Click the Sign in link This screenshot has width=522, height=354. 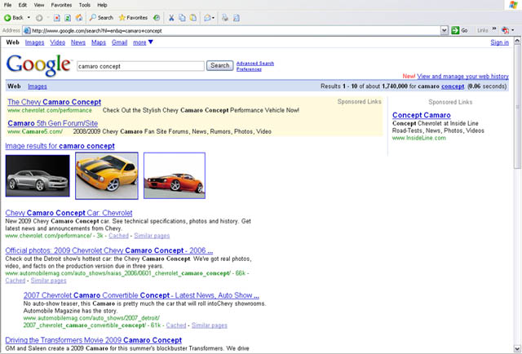pos(499,42)
